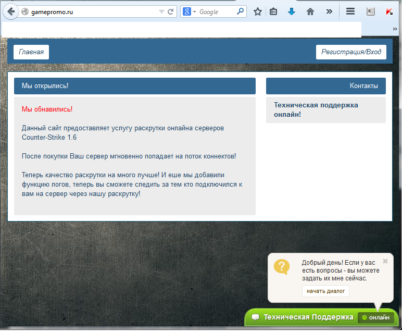402x331 pixels.
Task: Show bookmarks list icon
Action: coord(273,12)
